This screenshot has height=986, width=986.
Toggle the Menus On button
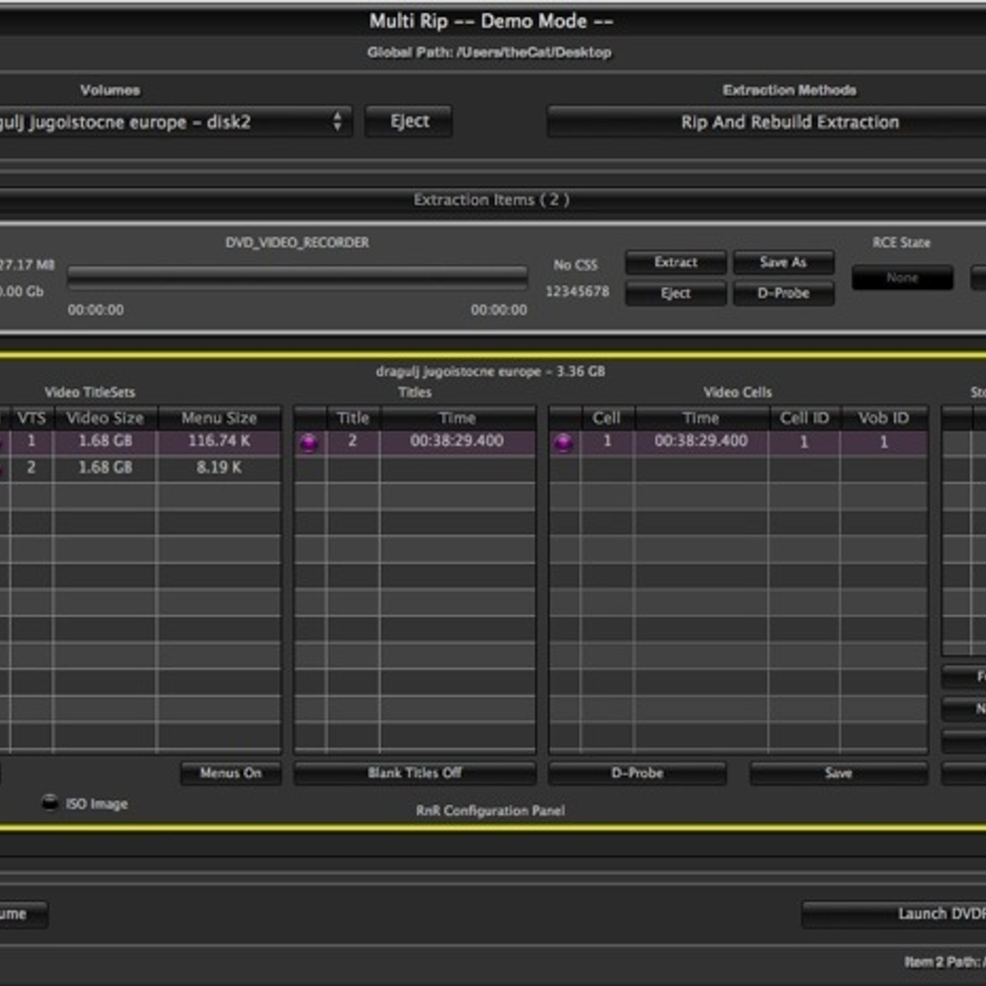[x=230, y=773]
